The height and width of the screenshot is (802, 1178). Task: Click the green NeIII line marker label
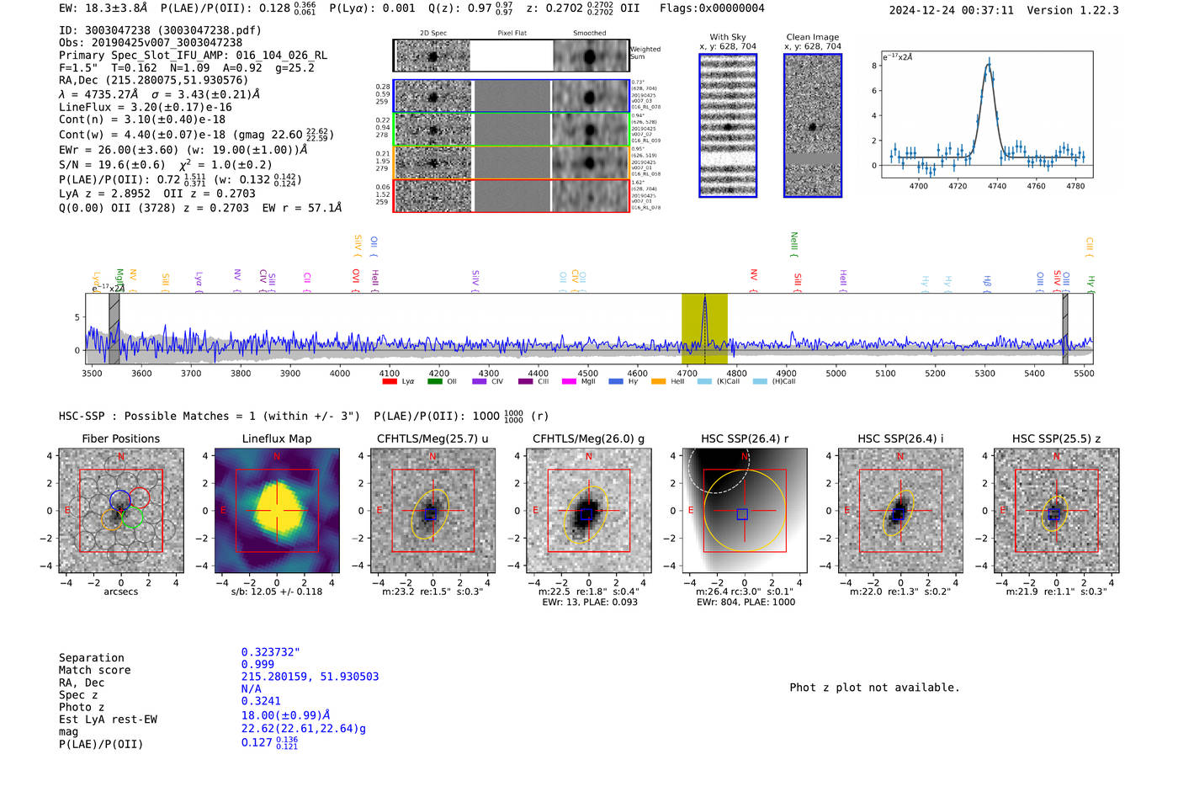tap(793, 243)
